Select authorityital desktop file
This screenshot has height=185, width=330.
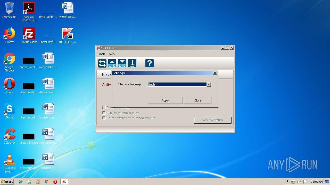29,63
